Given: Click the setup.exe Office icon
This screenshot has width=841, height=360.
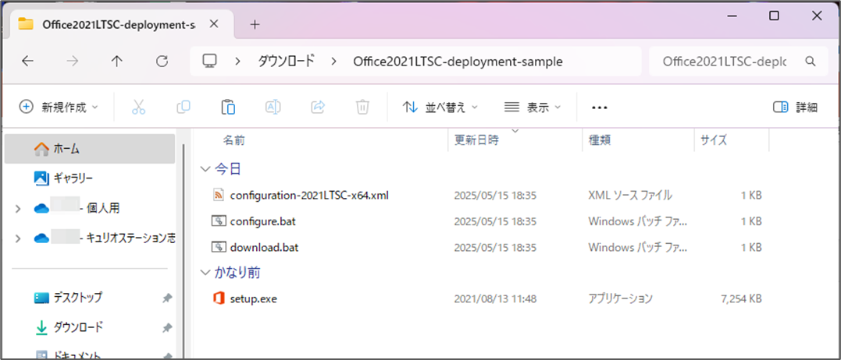Looking at the screenshot, I should [219, 298].
